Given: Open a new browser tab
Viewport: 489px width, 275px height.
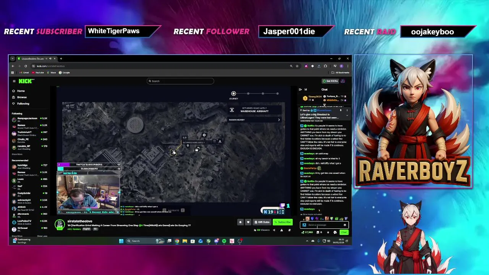Looking at the screenshot, I should pos(61,58).
